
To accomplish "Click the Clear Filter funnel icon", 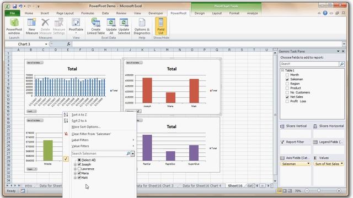I will [x=66, y=134].
